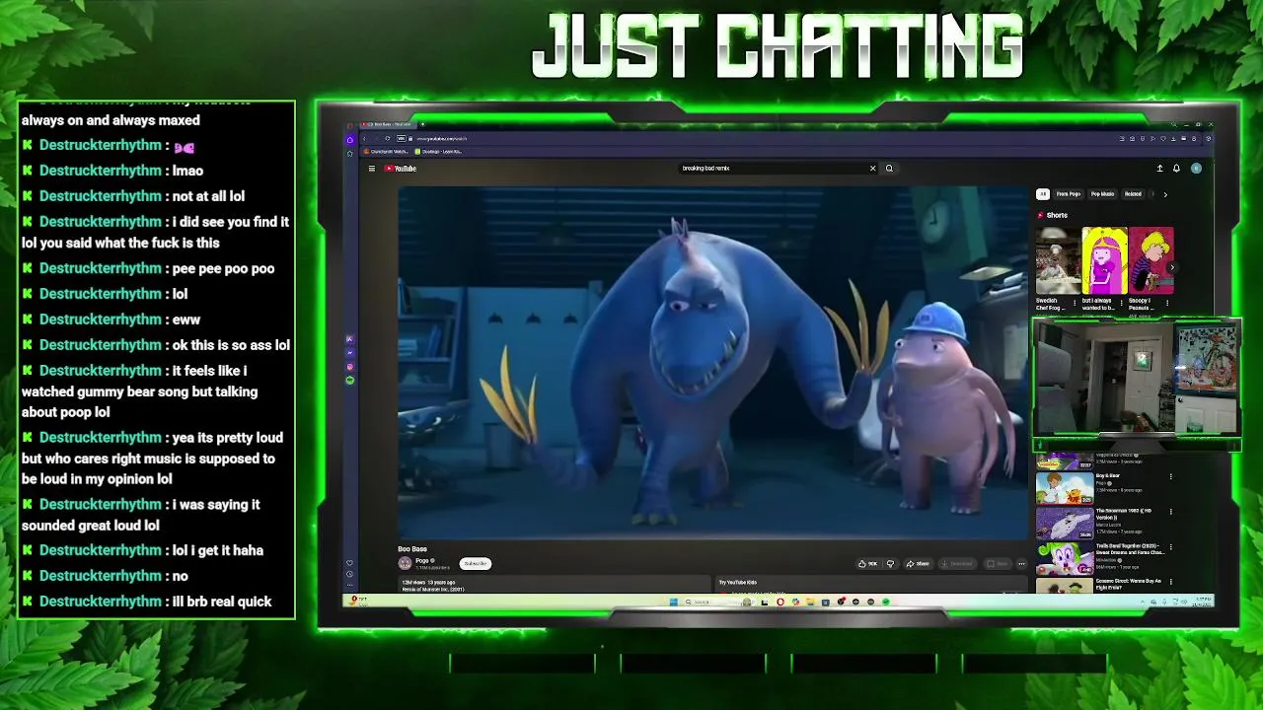Click the Subscribe button under the video
1263x710 pixels.
coord(476,563)
